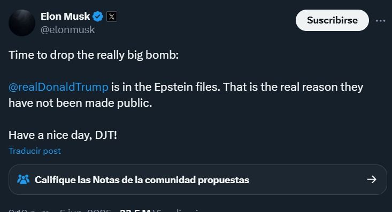Click the Elon Musk display name
This screenshot has height=212, width=392.
coord(65,17)
